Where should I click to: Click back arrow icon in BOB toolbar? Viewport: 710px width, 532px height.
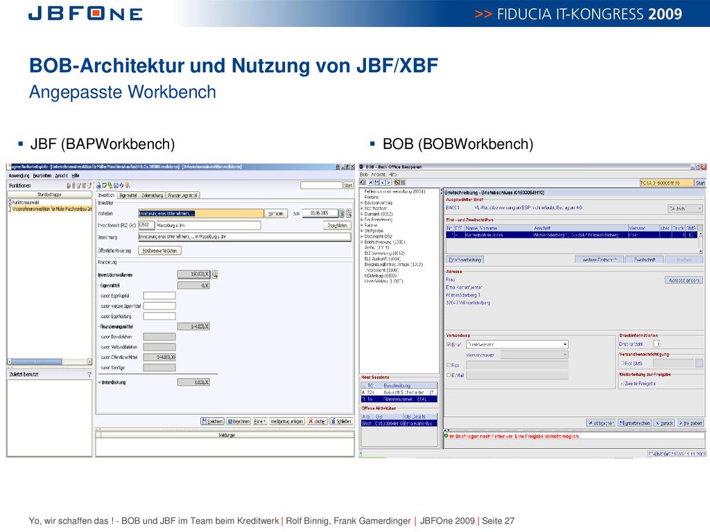383,182
